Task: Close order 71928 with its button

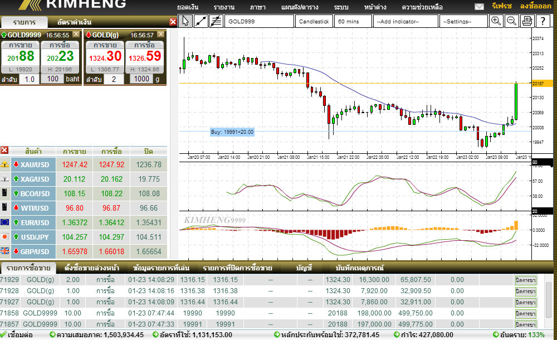Action: [525, 292]
